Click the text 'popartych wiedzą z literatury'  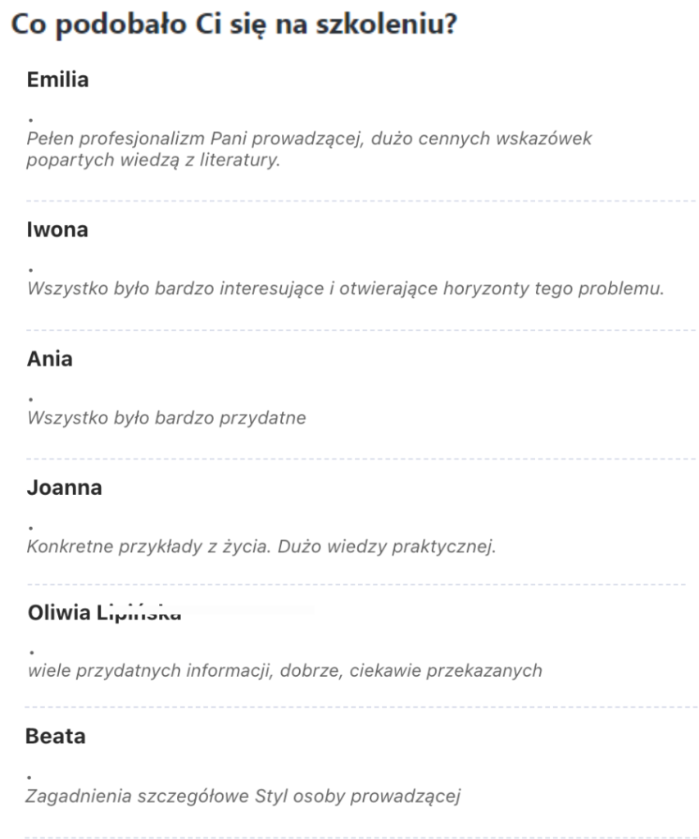[x=154, y=161]
